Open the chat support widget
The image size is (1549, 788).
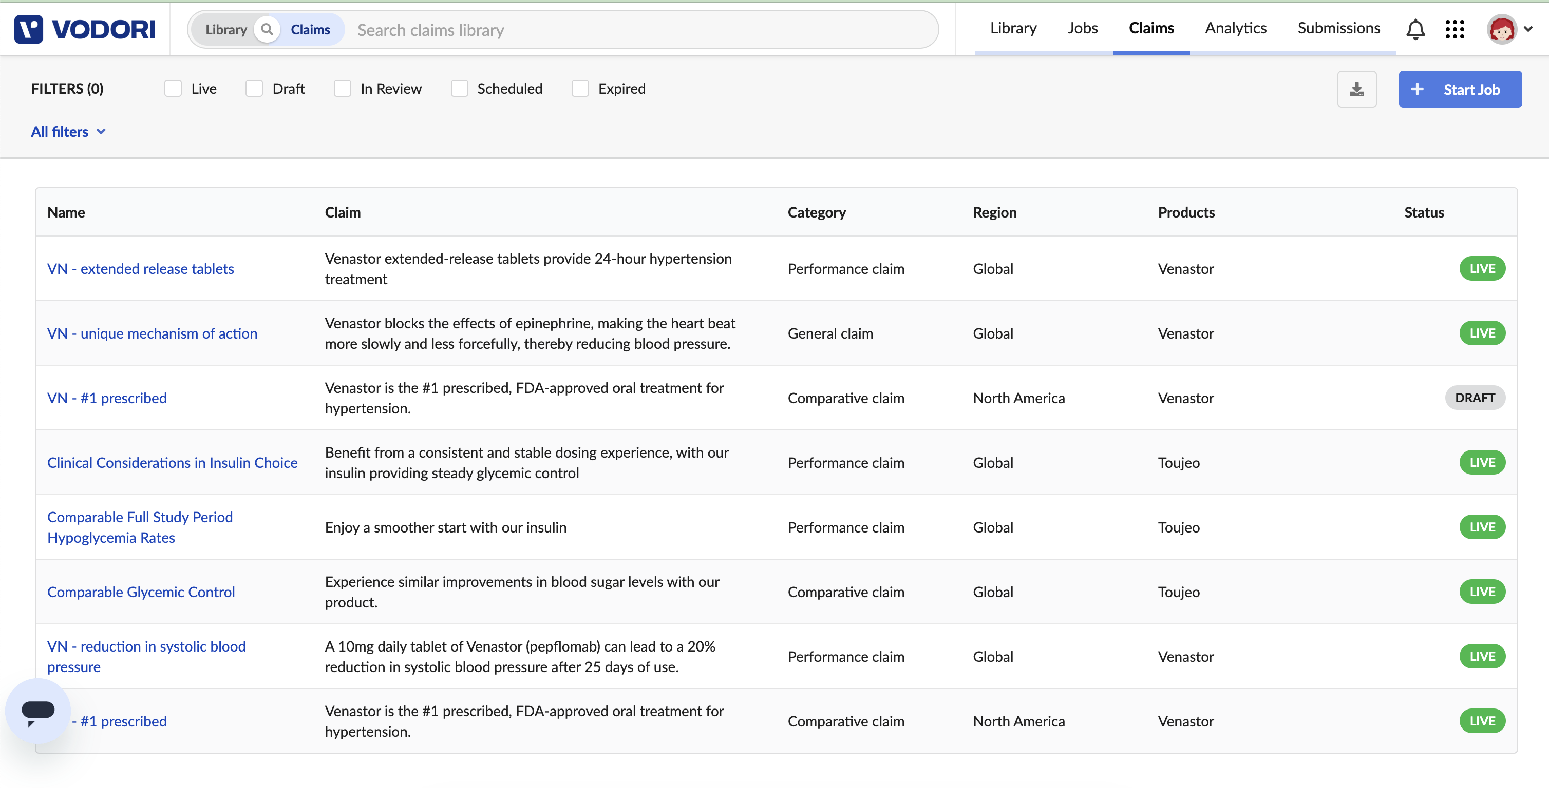click(38, 712)
